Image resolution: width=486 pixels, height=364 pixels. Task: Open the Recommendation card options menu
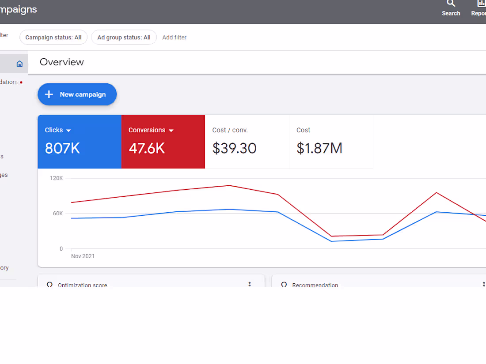[x=484, y=285]
